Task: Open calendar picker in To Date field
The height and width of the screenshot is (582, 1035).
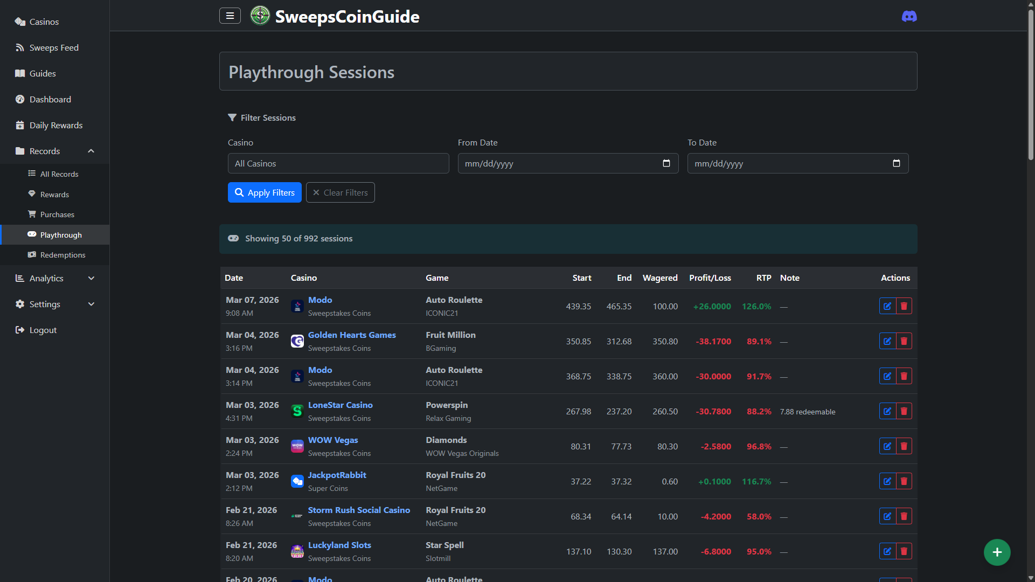Action: (897, 163)
